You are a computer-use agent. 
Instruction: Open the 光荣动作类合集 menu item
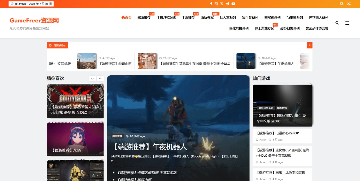[317, 28]
